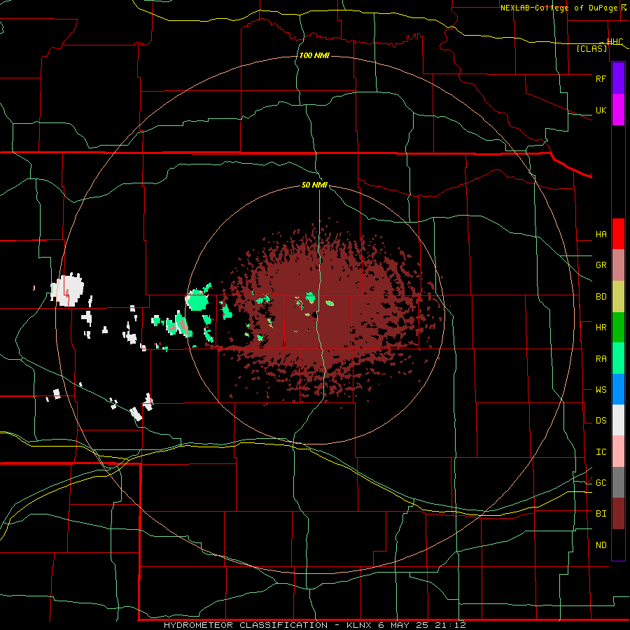Select the GR pinkish legend swatch

tap(618, 265)
